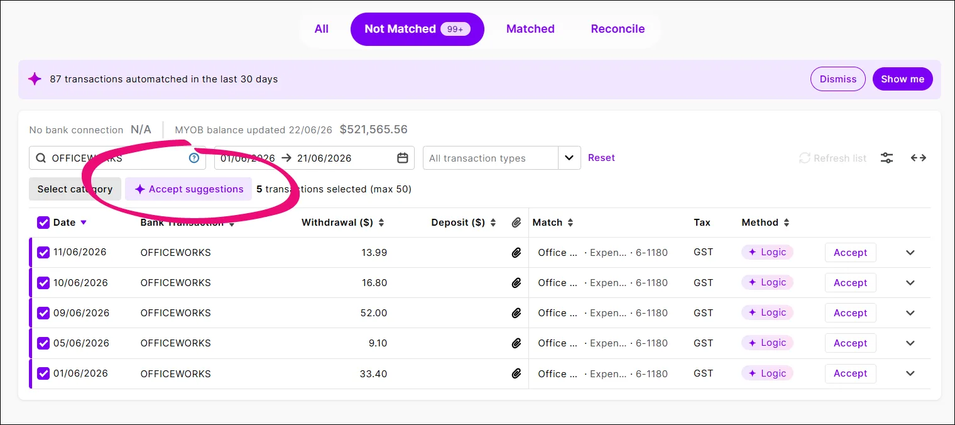Expand the 16.80 transaction row chevron
955x425 pixels.
[x=910, y=283]
